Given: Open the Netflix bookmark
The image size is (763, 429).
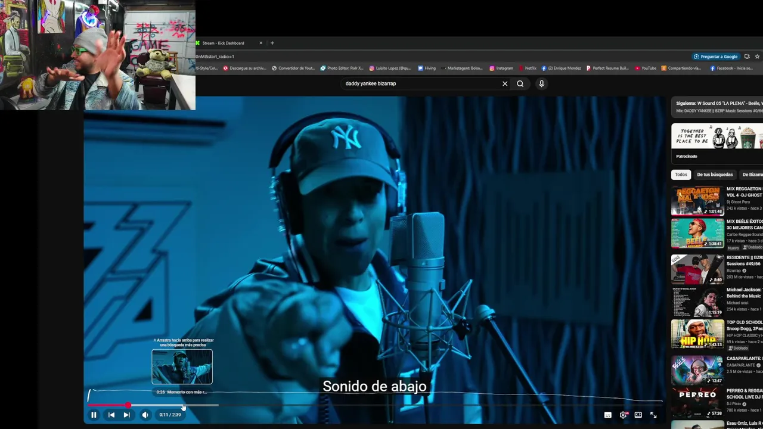Looking at the screenshot, I should click(528, 68).
